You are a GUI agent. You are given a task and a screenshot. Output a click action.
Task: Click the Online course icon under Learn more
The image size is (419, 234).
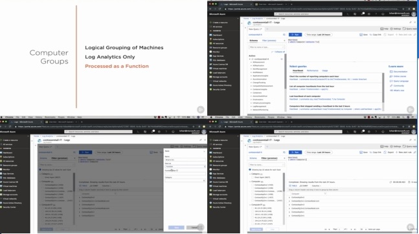(391, 76)
